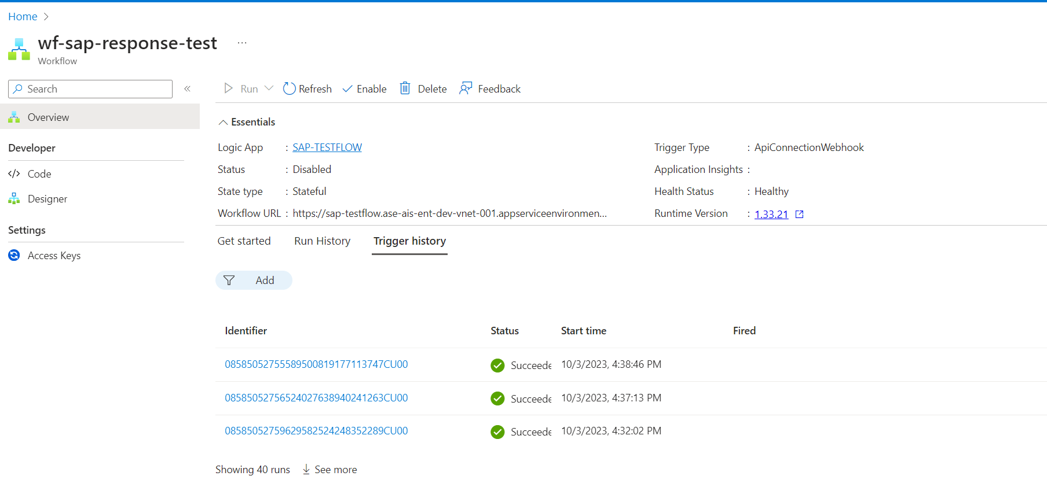The width and height of the screenshot is (1047, 487).
Task: Click the Designer sidebar icon
Action: (x=14, y=199)
